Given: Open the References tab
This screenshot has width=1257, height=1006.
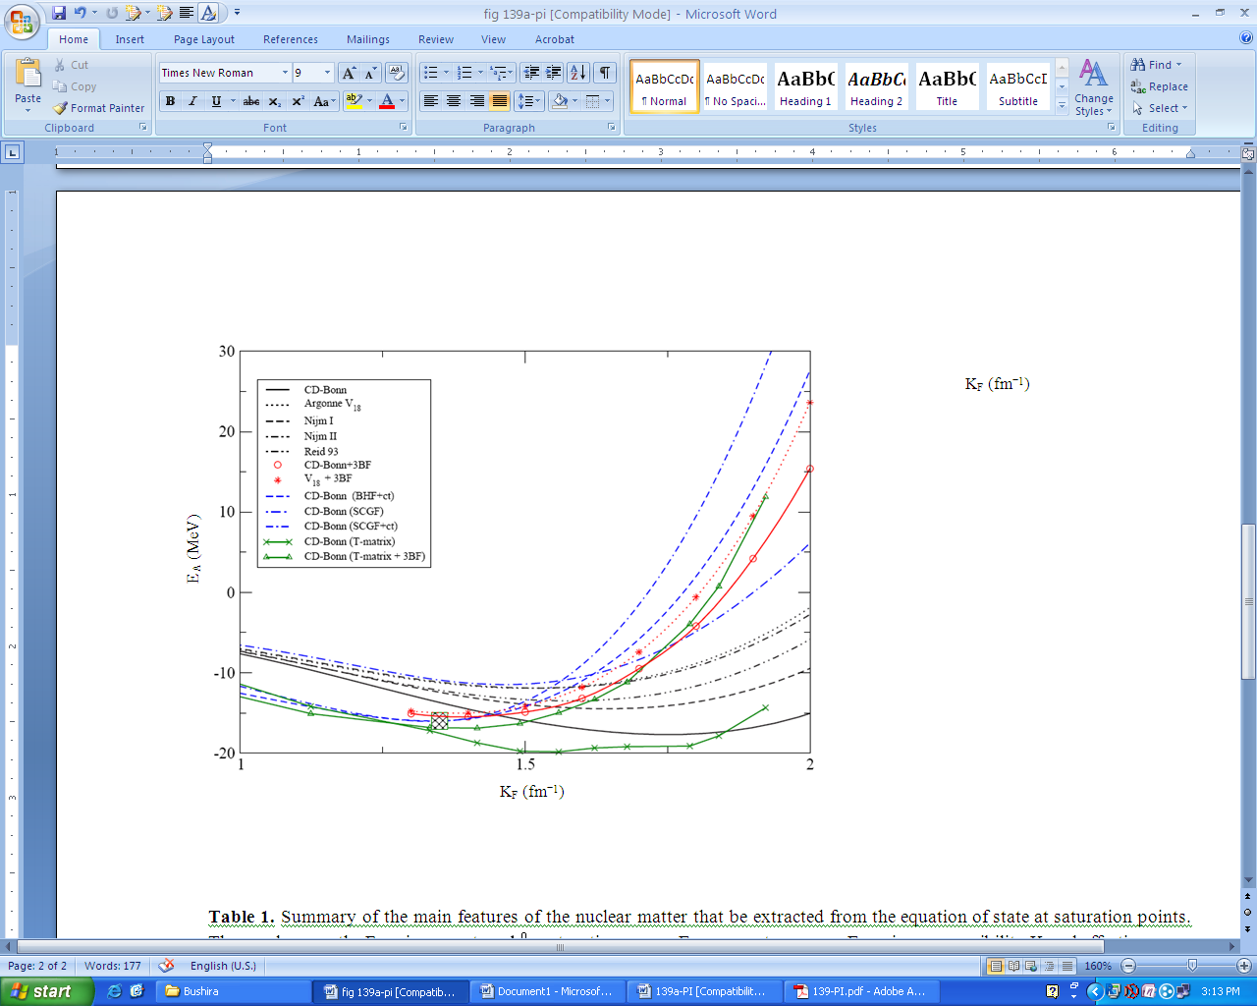Looking at the screenshot, I should click(x=290, y=39).
